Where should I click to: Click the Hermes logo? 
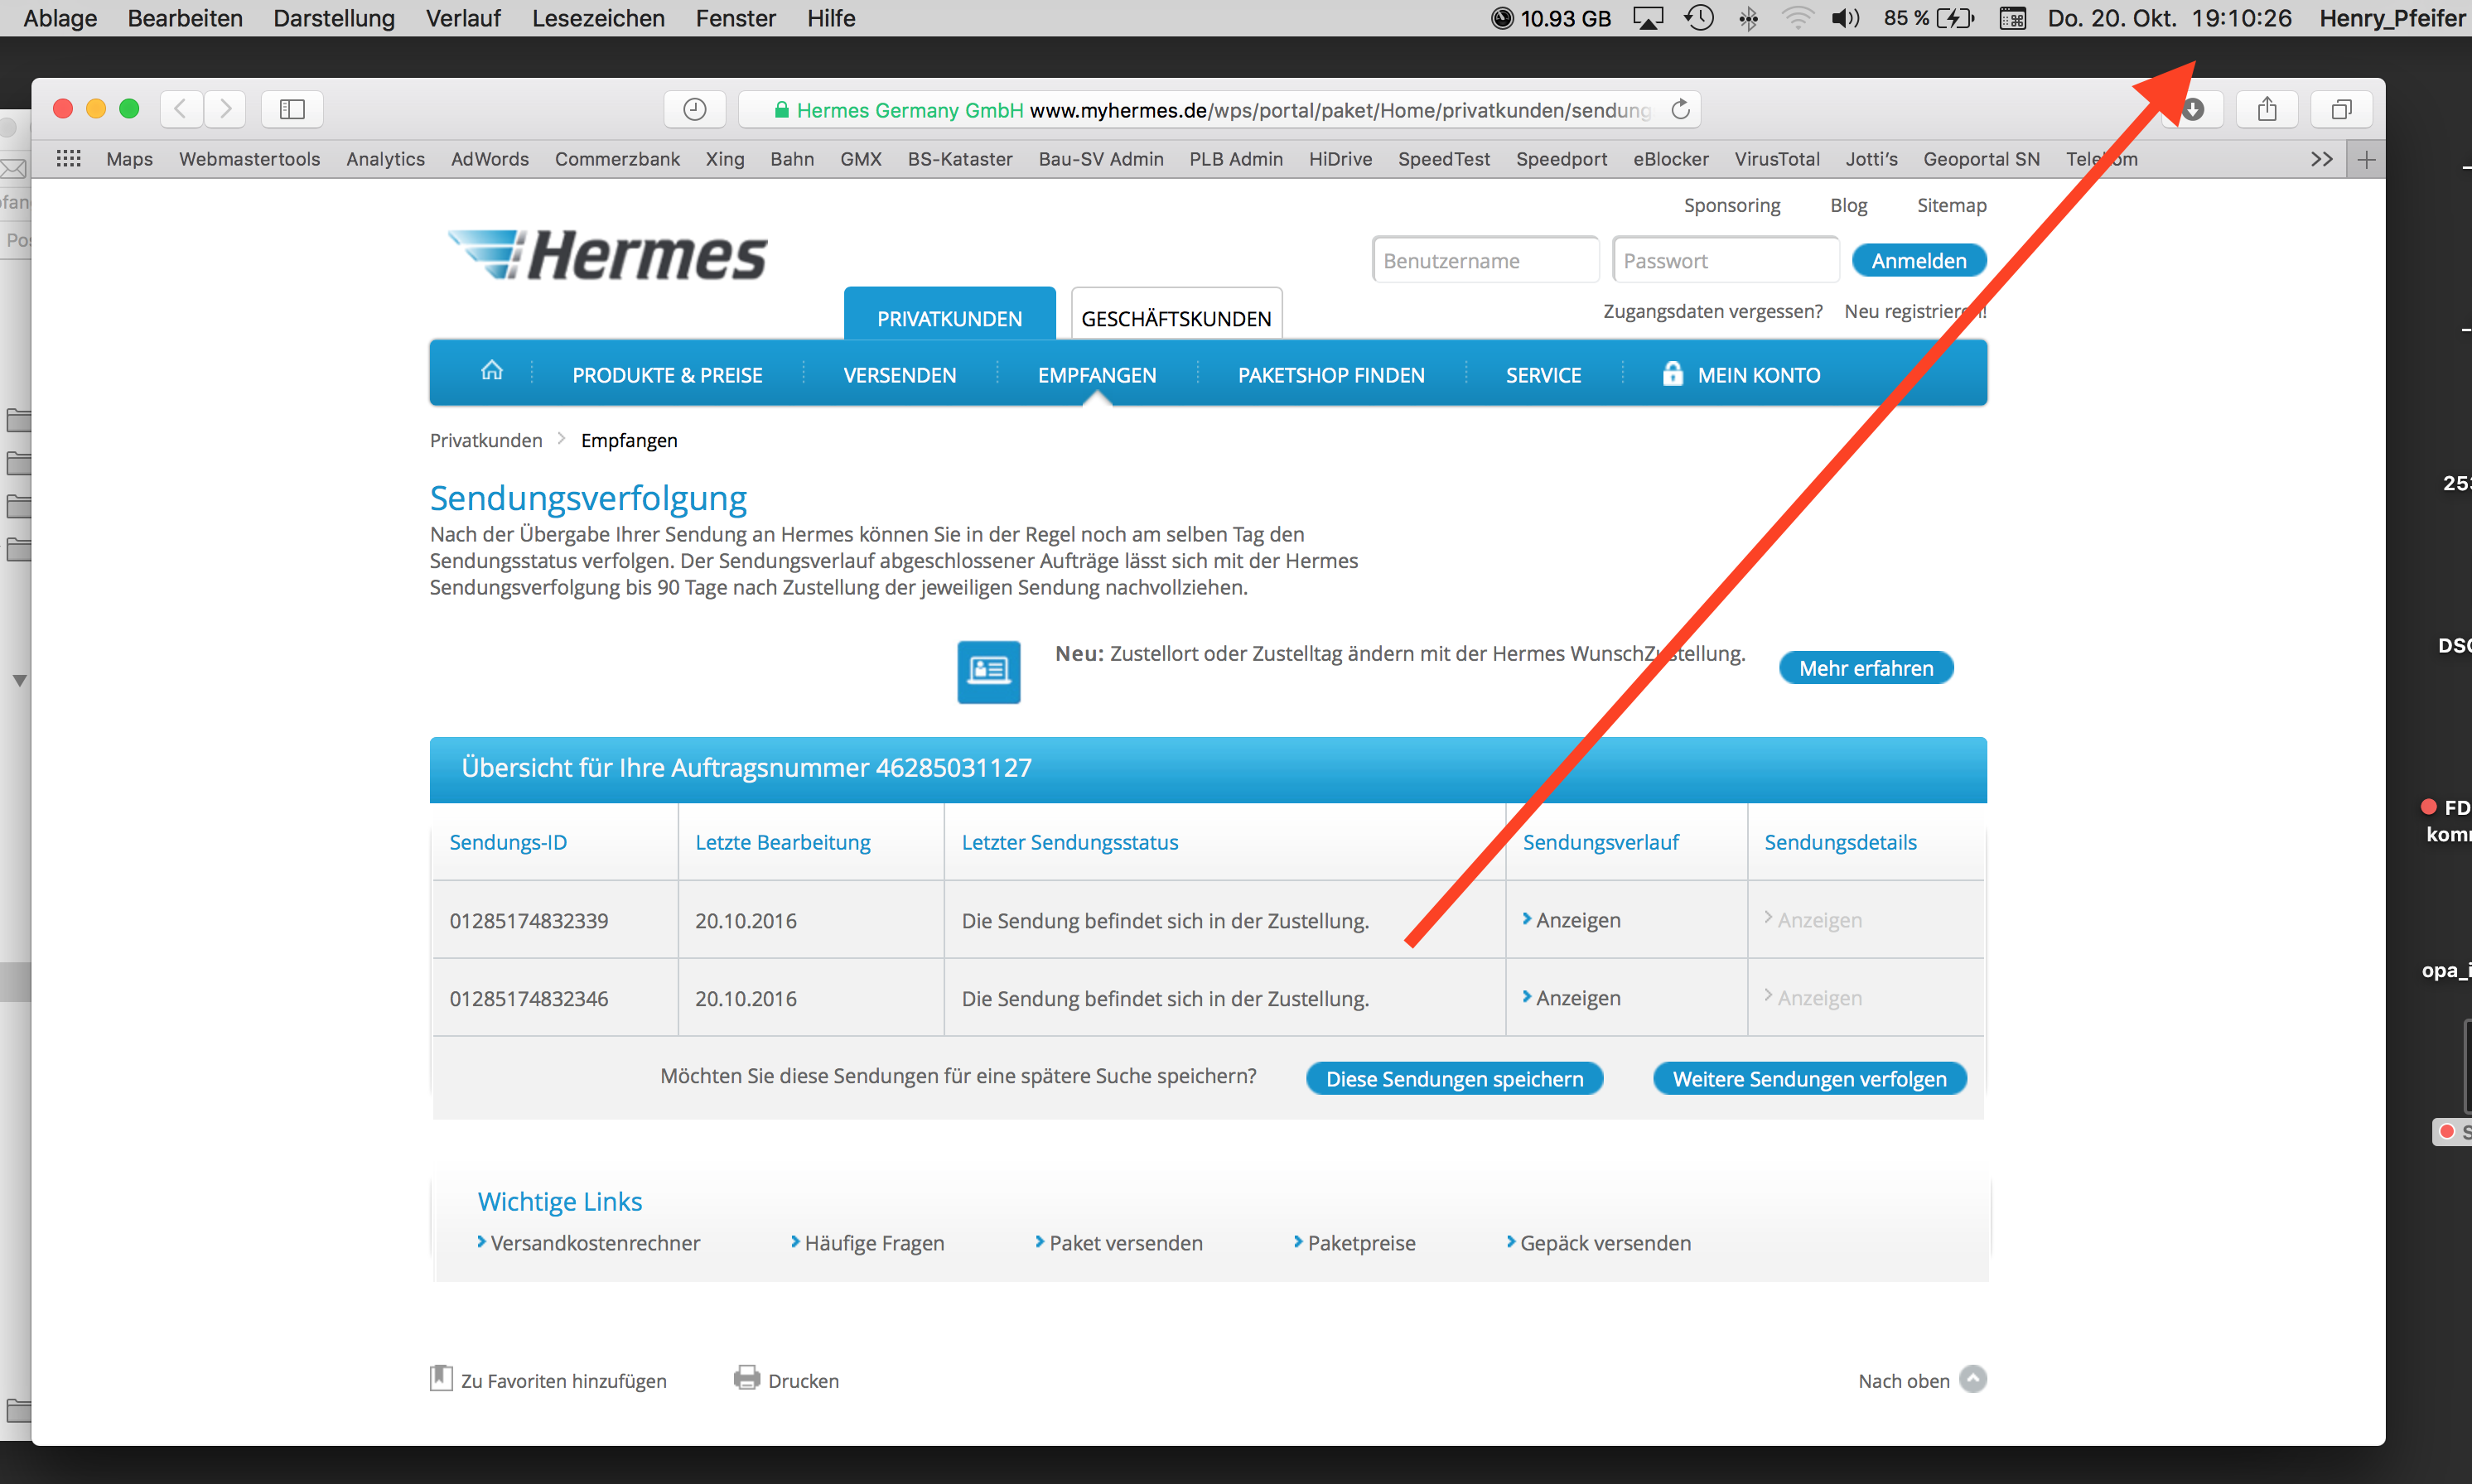coord(607,255)
